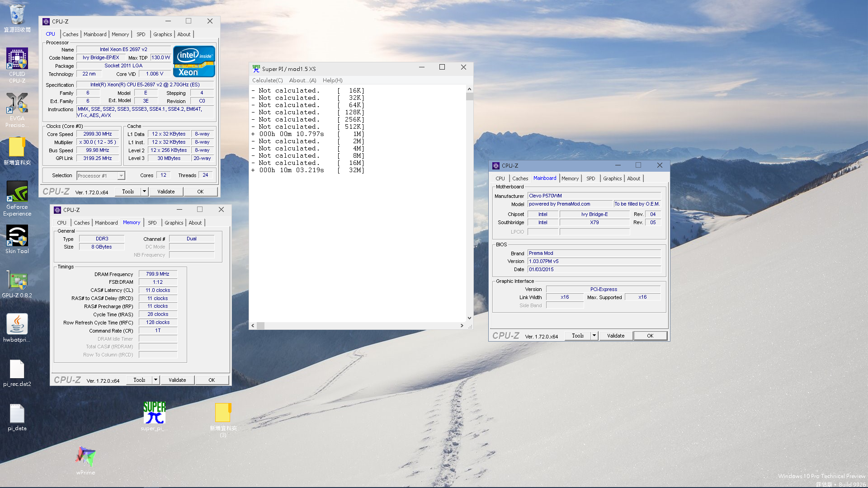Open the SPD tab in CPU-Z Memory window

coord(152,223)
